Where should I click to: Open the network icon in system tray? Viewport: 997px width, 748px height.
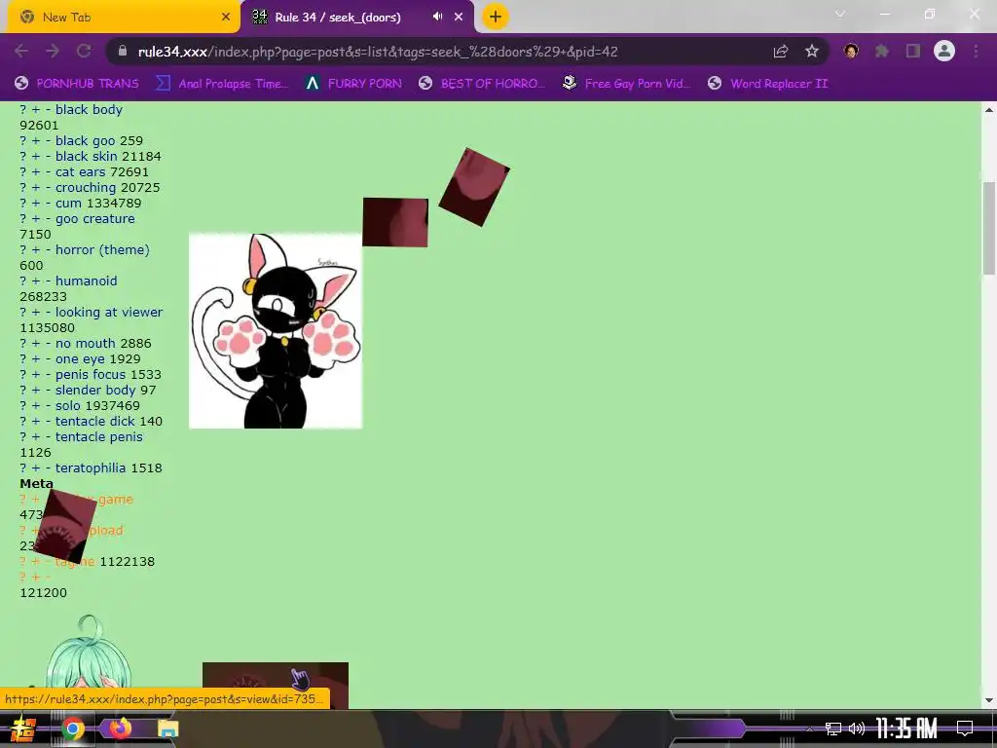pos(833,729)
